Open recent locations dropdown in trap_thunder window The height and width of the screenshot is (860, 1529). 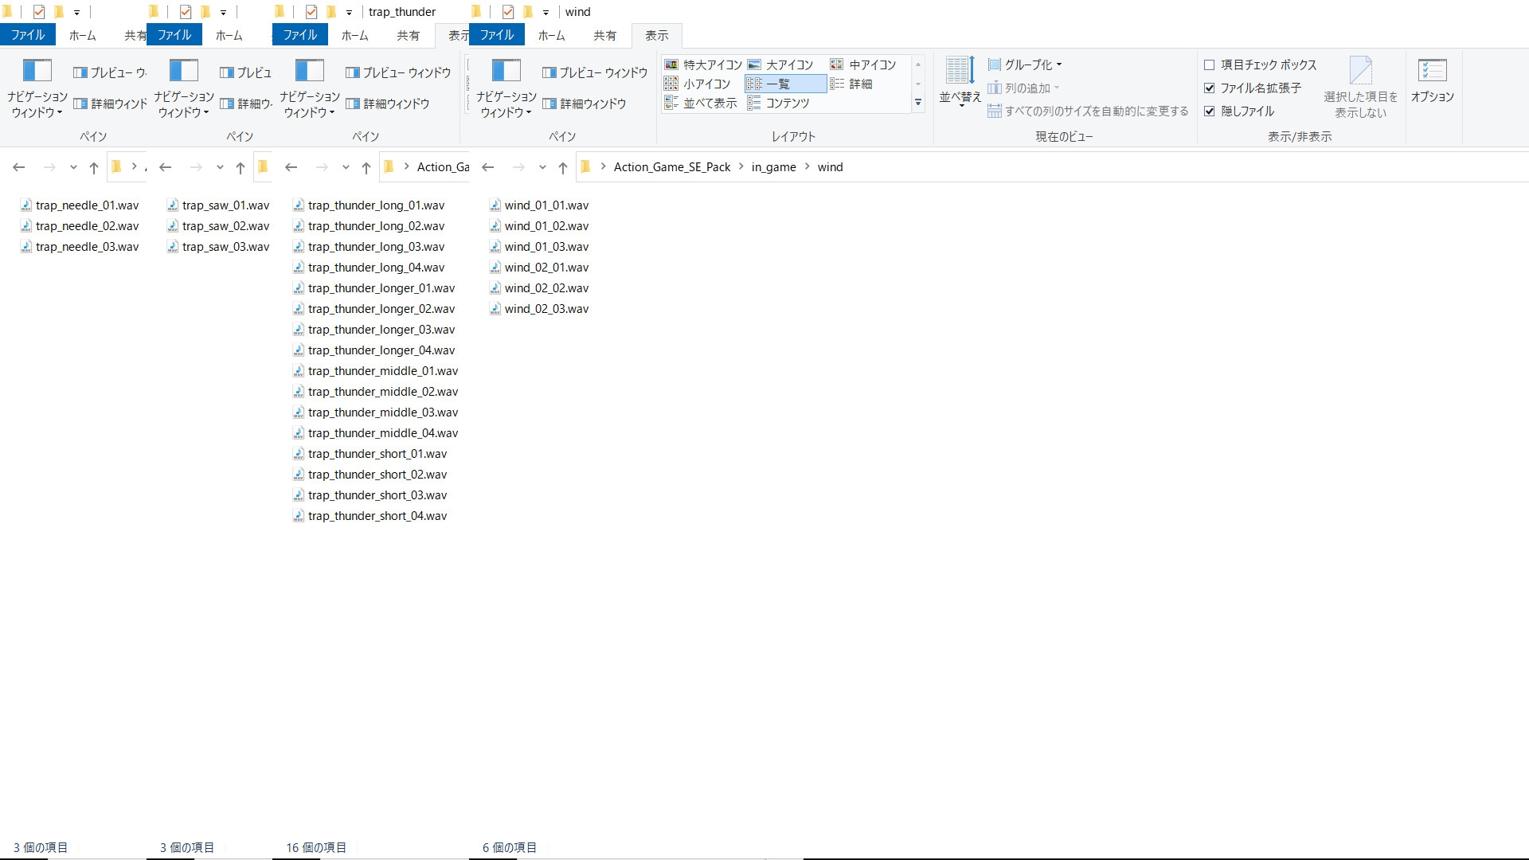(x=346, y=167)
